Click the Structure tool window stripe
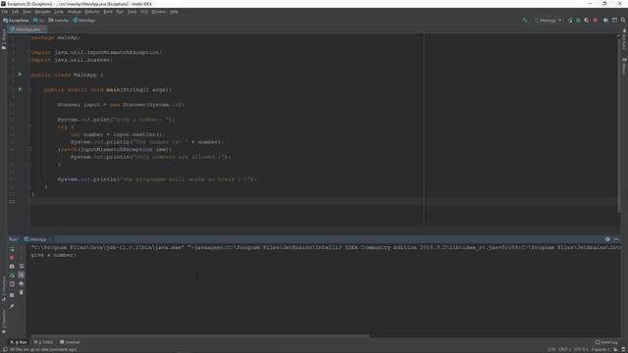This screenshot has height=353, width=628. click(4, 288)
